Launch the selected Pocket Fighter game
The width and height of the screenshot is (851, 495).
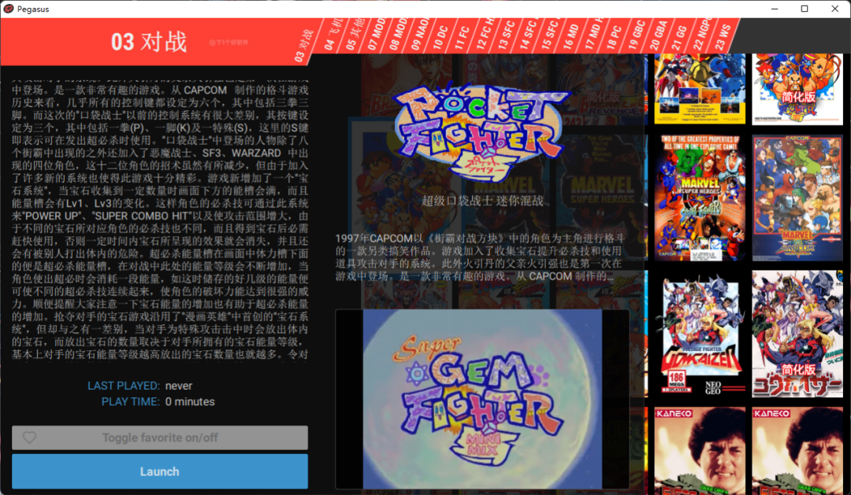coord(159,471)
